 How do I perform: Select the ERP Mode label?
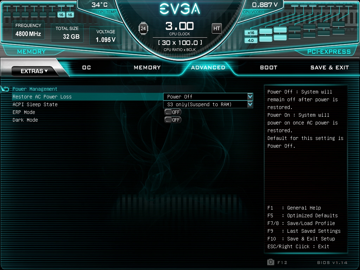click(x=24, y=112)
